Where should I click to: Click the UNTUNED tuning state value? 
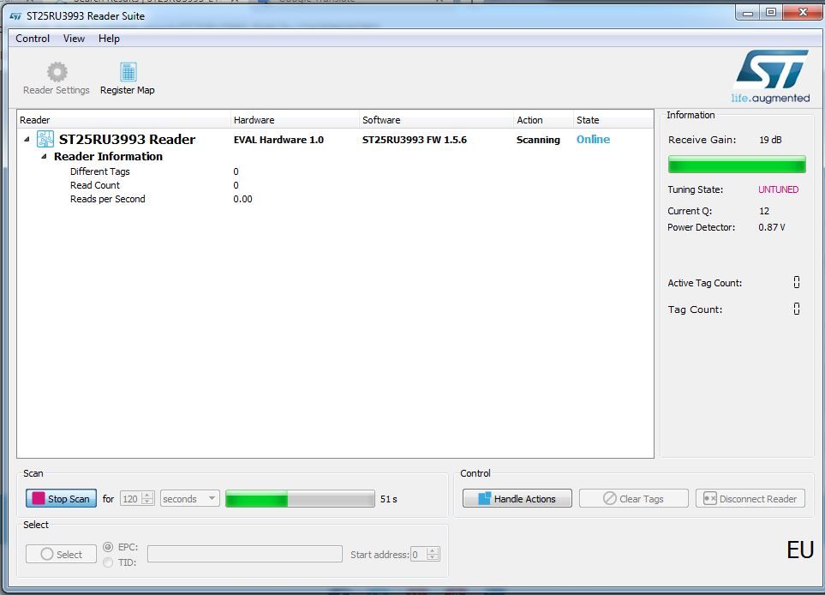(778, 189)
